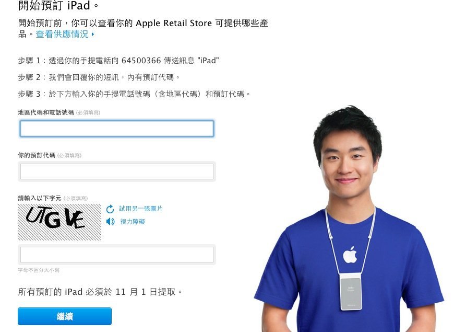Image resolution: width=454 pixels, height=332 pixels.
Task: Focus the 地區代碼和電話號碼 input box
Action: click(x=117, y=129)
